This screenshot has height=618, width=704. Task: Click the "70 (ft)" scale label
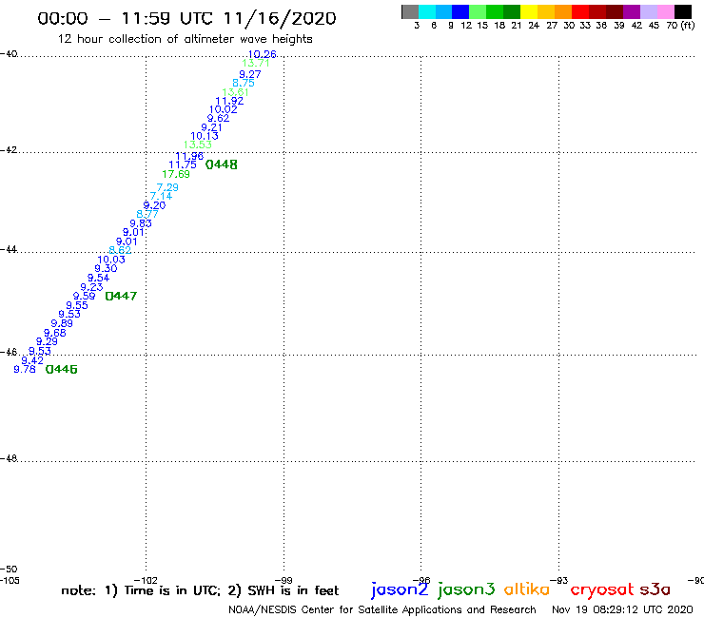click(680, 26)
